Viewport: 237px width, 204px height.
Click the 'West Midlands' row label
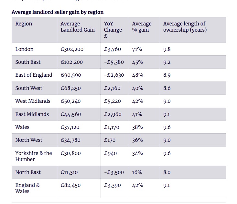33,101
